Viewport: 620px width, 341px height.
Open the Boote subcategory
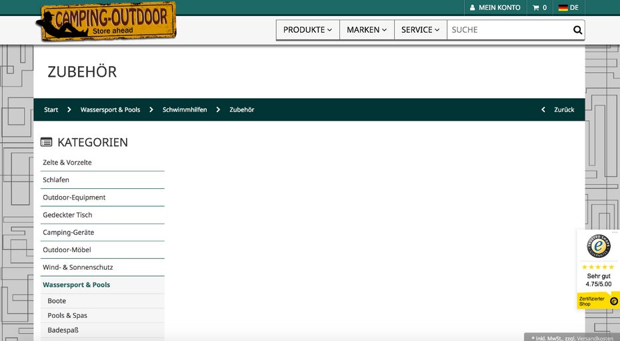(x=57, y=301)
